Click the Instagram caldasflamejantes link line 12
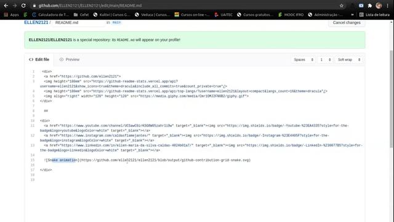 tap(185, 138)
